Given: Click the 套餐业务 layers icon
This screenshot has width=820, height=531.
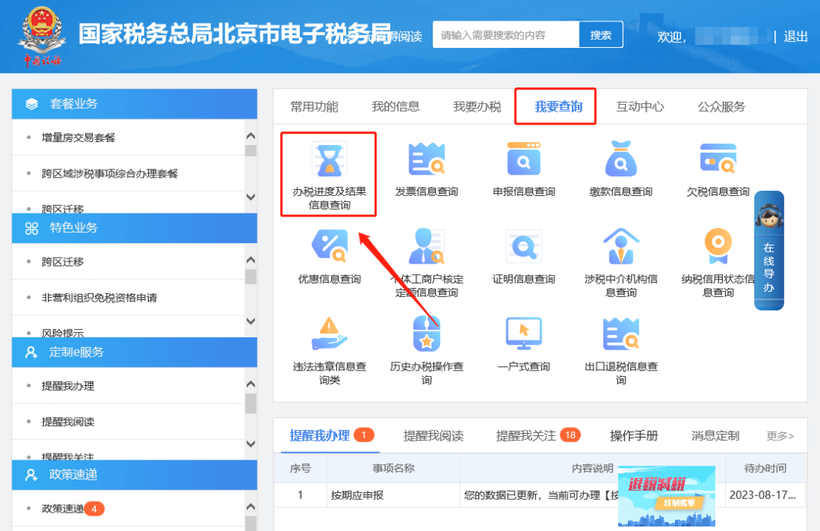Looking at the screenshot, I should 31,103.
